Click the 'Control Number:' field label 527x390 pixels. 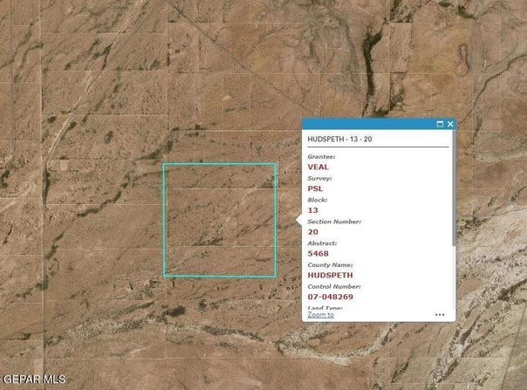pyautogui.click(x=334, y=286)
